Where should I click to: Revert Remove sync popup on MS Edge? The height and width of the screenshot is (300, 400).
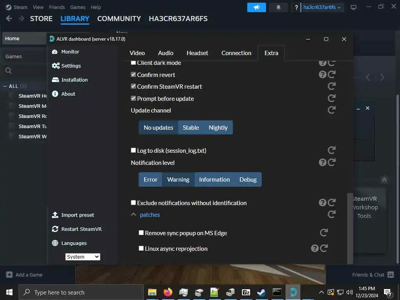[324, 232]
